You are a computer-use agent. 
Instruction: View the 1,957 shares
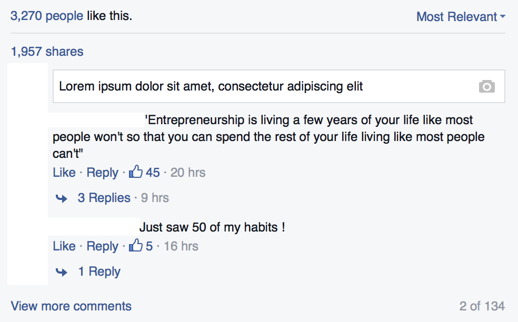pyautogui.click(x=46, y=51)
